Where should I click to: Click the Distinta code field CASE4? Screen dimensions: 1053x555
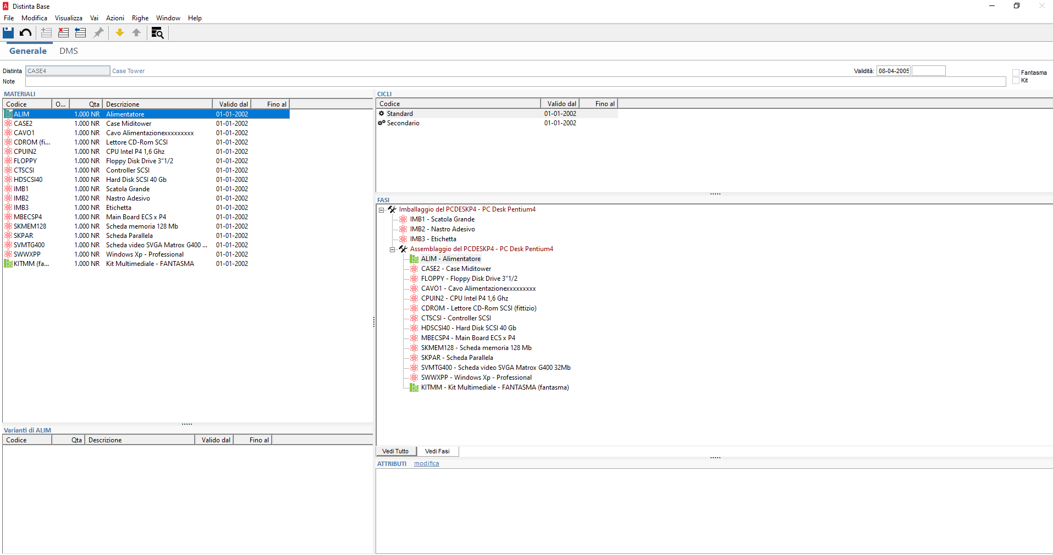68,71
